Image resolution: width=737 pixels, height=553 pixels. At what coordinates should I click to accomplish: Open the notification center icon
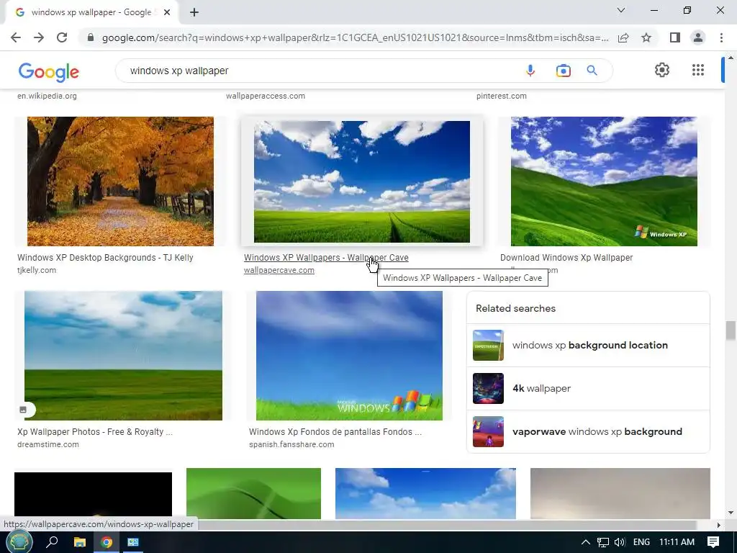pyautogui.click(x=713, y=542)
